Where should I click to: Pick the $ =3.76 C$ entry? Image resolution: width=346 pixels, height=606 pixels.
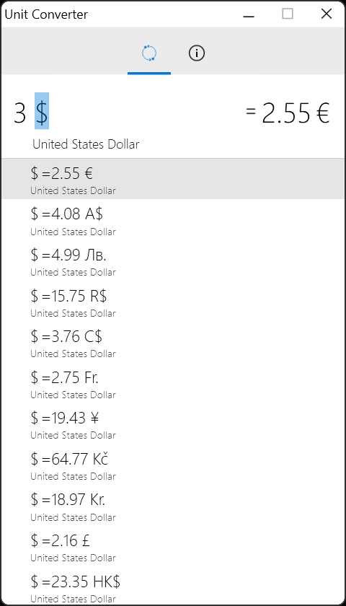tap(173, 342)
